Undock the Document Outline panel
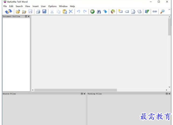 tap(26, 16)
